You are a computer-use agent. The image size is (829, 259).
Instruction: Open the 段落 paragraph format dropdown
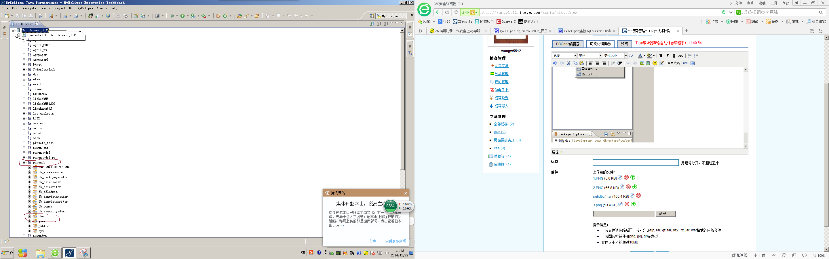tap(575, 56)
